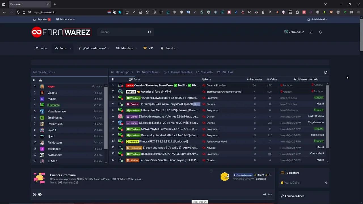The width and height of the screenshot is (363, 204).
Task: Open the Administrador link
Action: (x=317, y=19)
